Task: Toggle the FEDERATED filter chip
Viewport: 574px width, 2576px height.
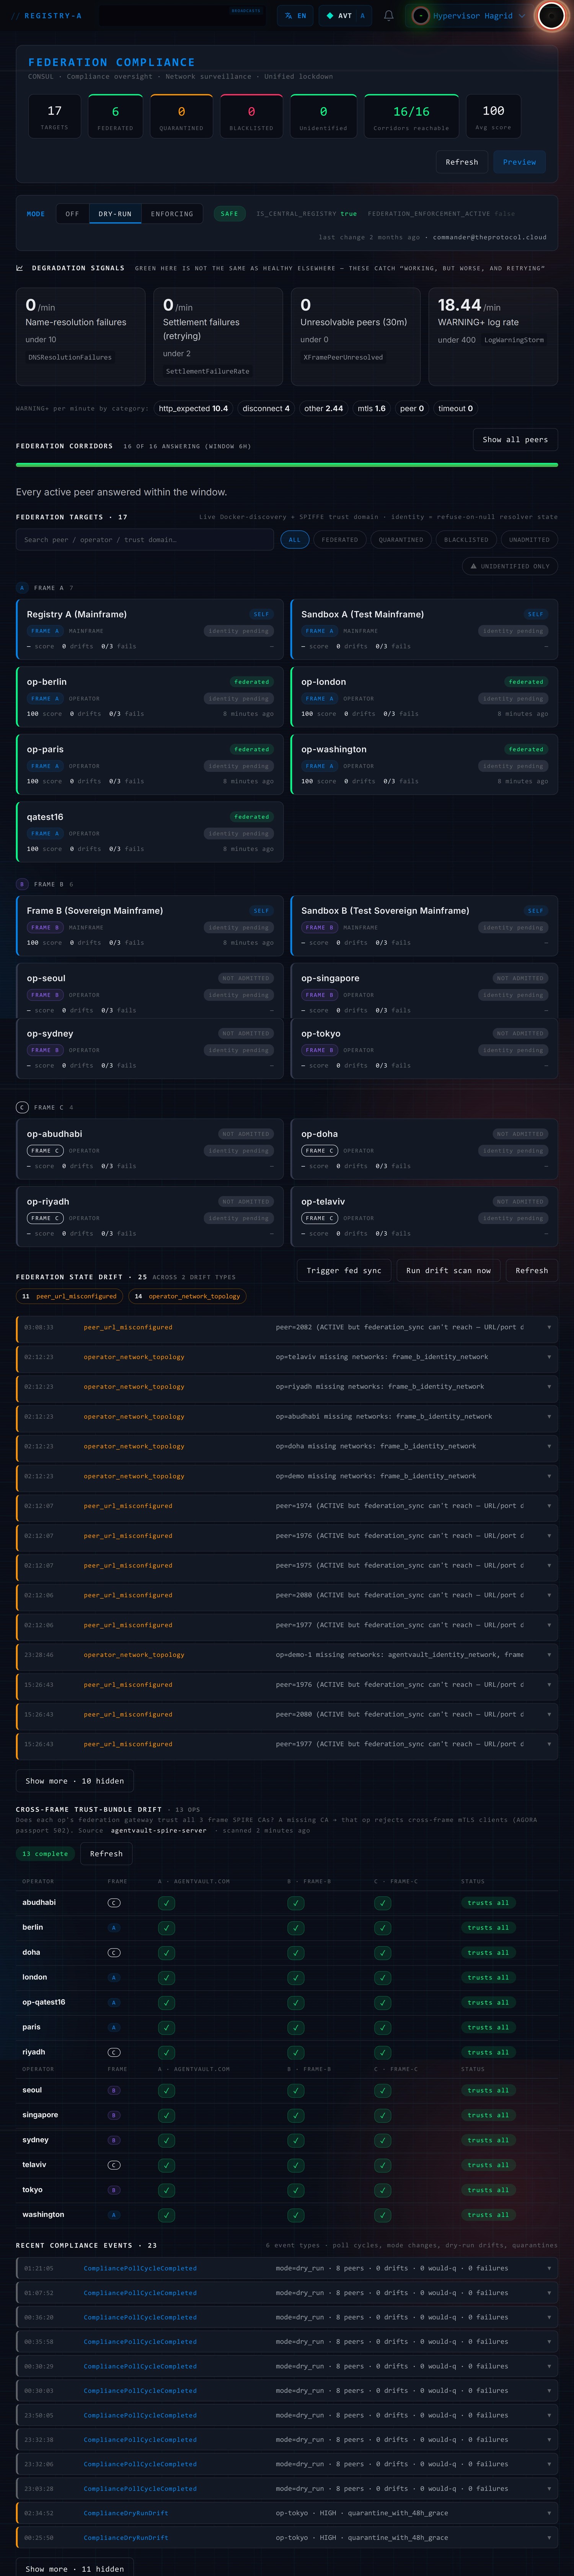Action: point(340,540)
